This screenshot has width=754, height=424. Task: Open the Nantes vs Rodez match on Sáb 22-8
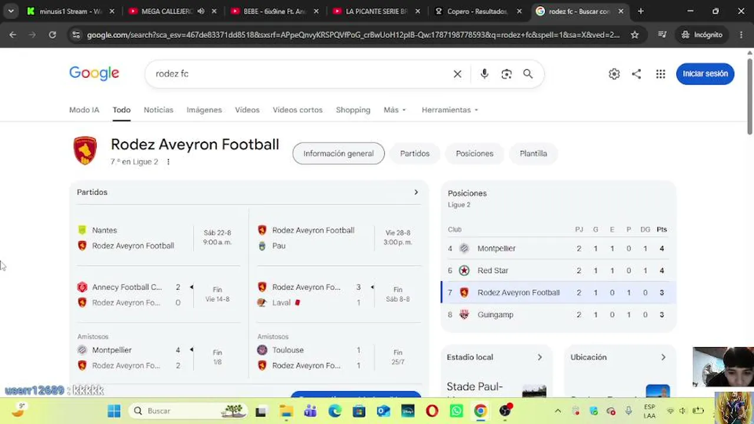click(158, 238)
